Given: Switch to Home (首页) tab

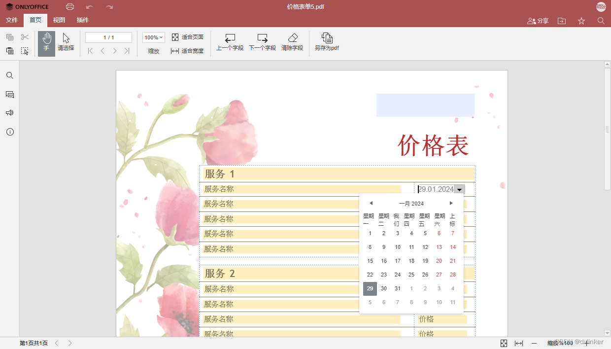Looking at the screenshot, I should coord(35,20).
